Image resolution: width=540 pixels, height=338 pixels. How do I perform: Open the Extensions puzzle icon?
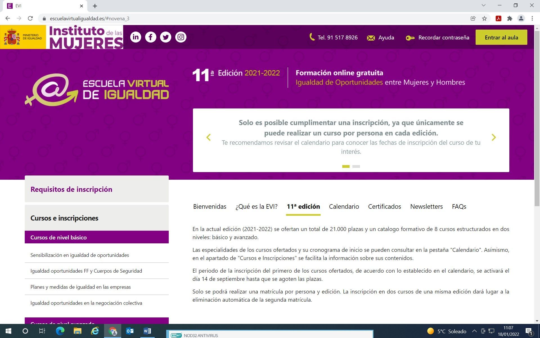click(510, 19)
